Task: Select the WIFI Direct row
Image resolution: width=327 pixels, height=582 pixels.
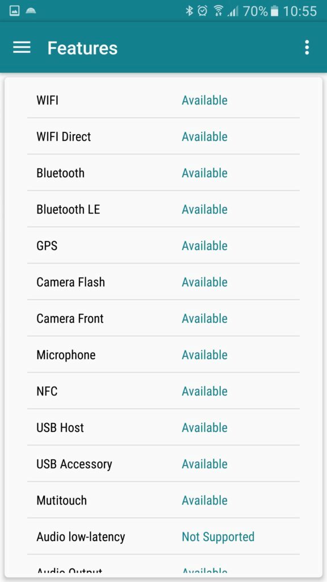Action: [163, 136]
